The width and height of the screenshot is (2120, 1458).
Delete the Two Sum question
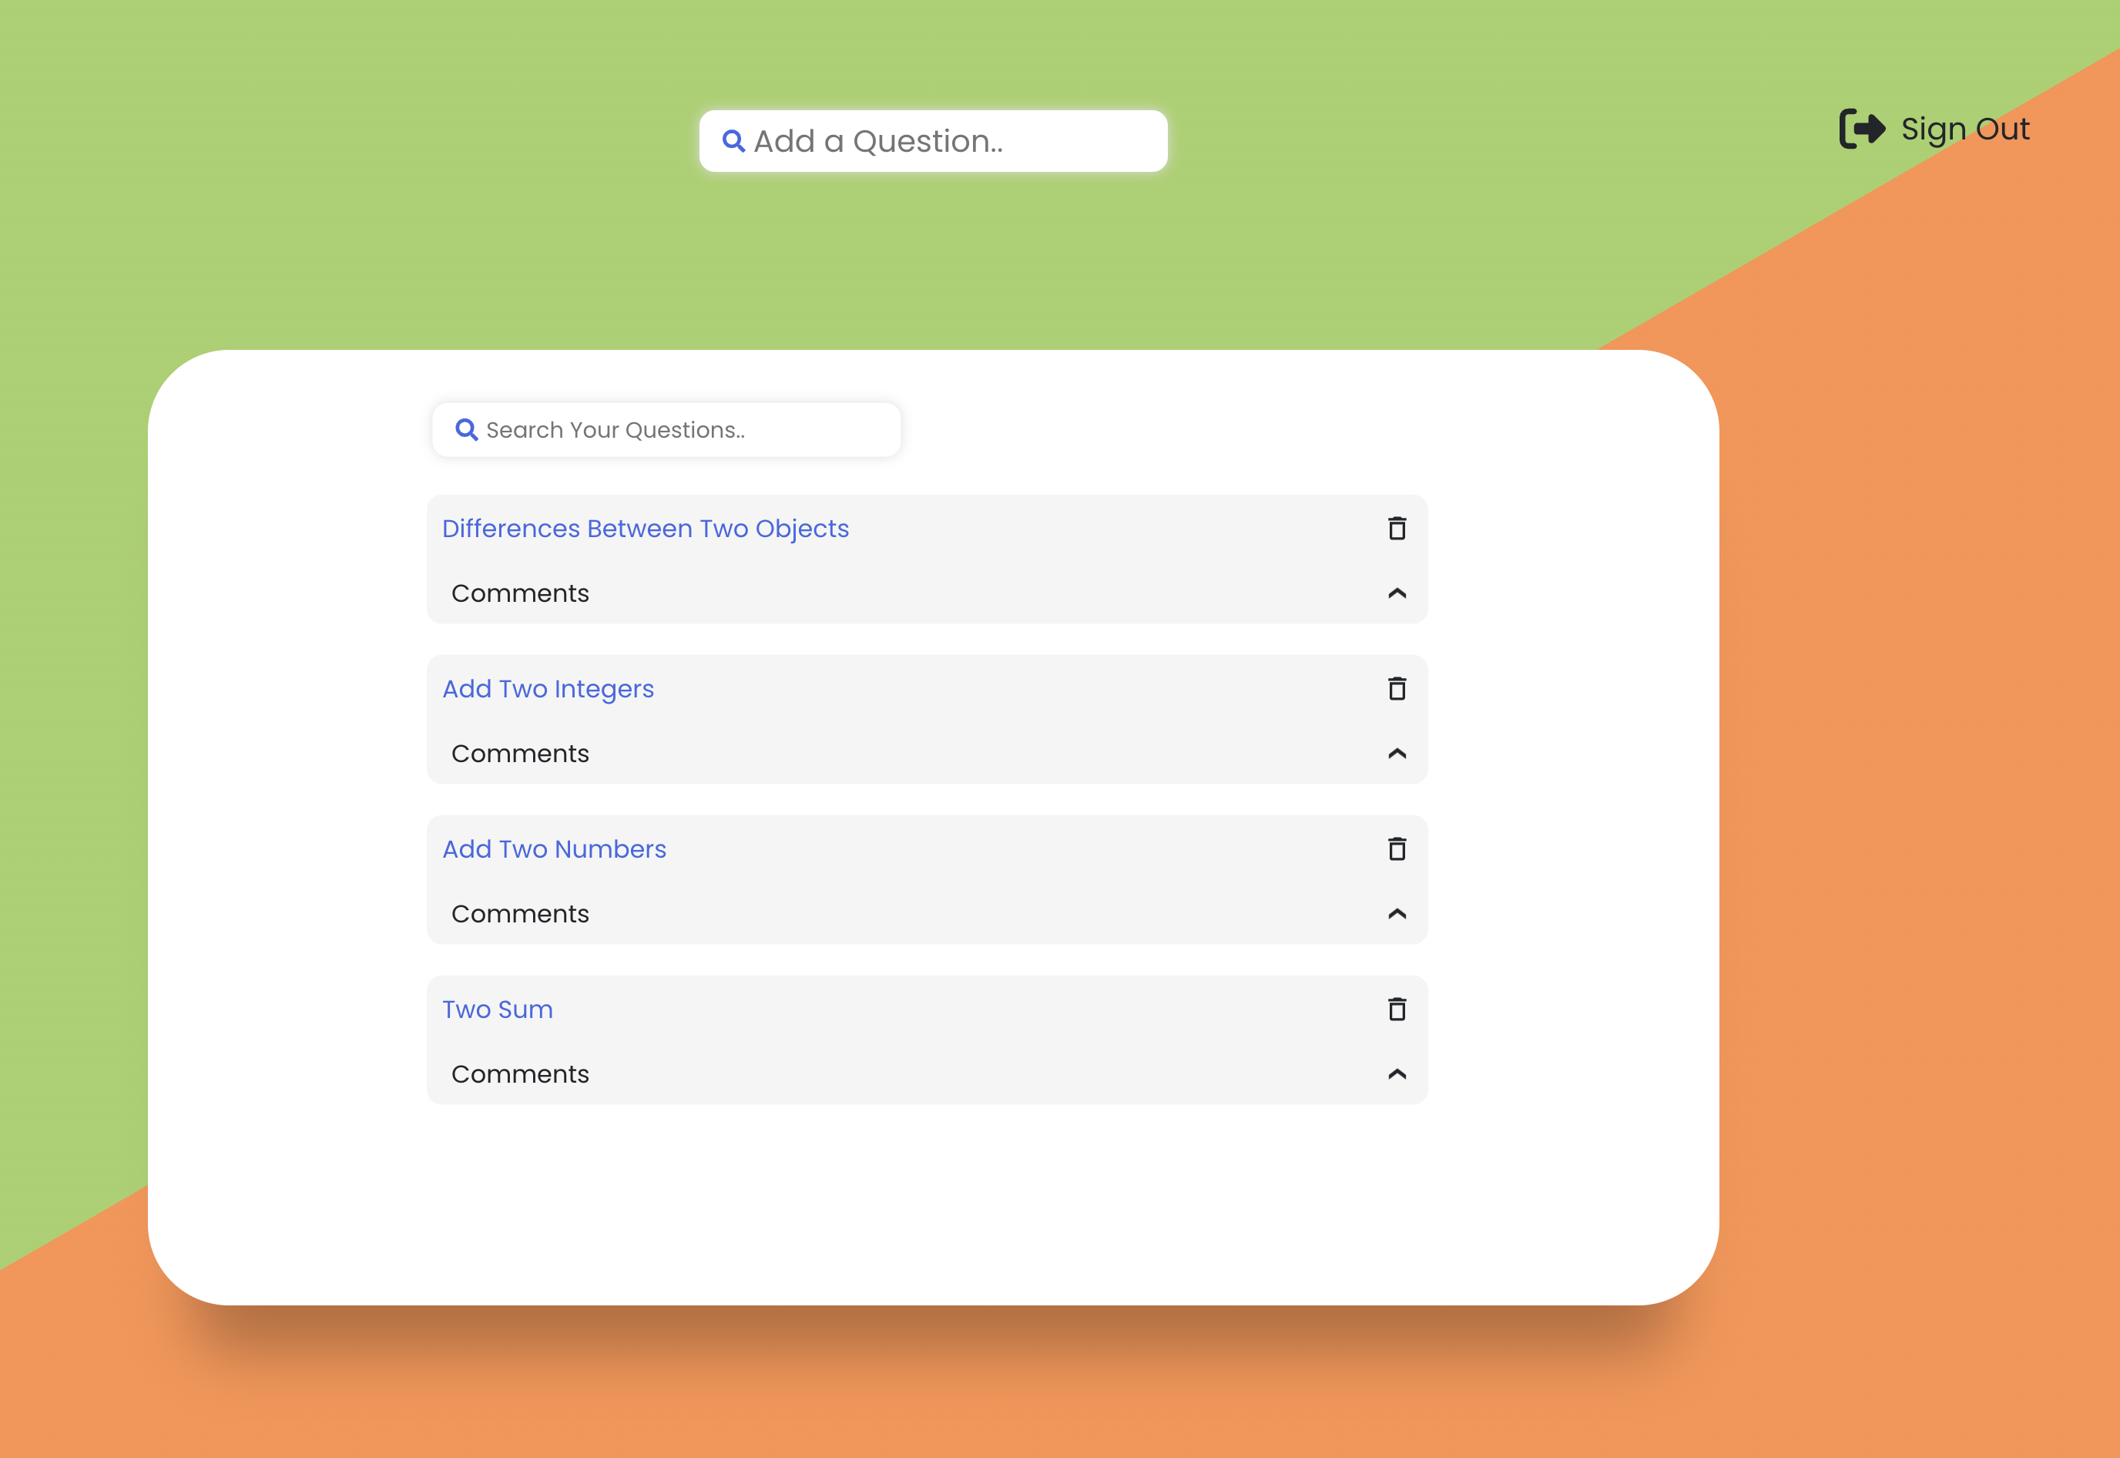1396,1009
